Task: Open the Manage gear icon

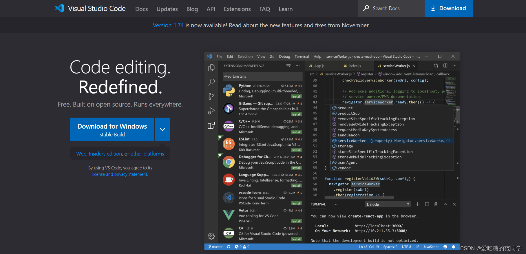Action: tap(211, 236)
